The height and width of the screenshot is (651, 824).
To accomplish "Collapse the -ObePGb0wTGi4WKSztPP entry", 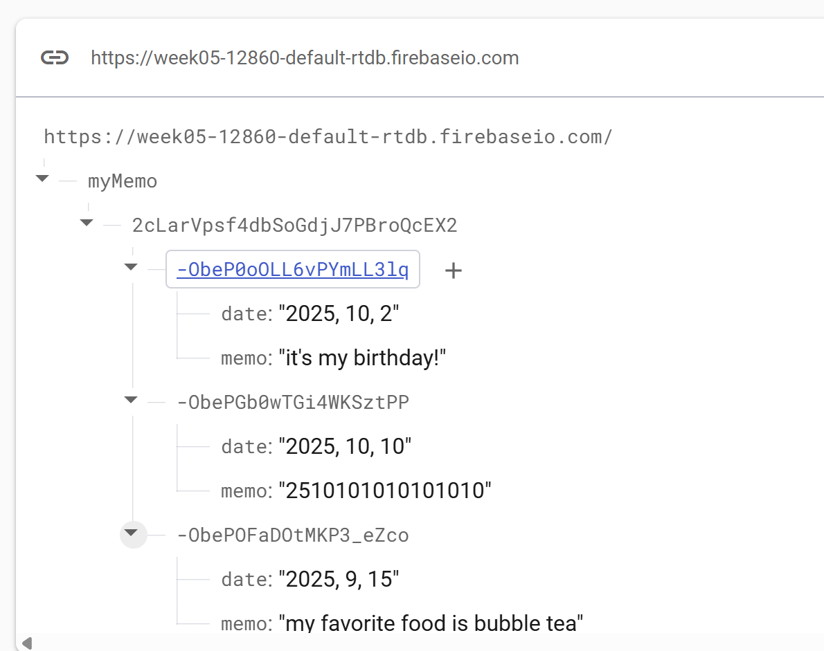I will click(131, 400).
